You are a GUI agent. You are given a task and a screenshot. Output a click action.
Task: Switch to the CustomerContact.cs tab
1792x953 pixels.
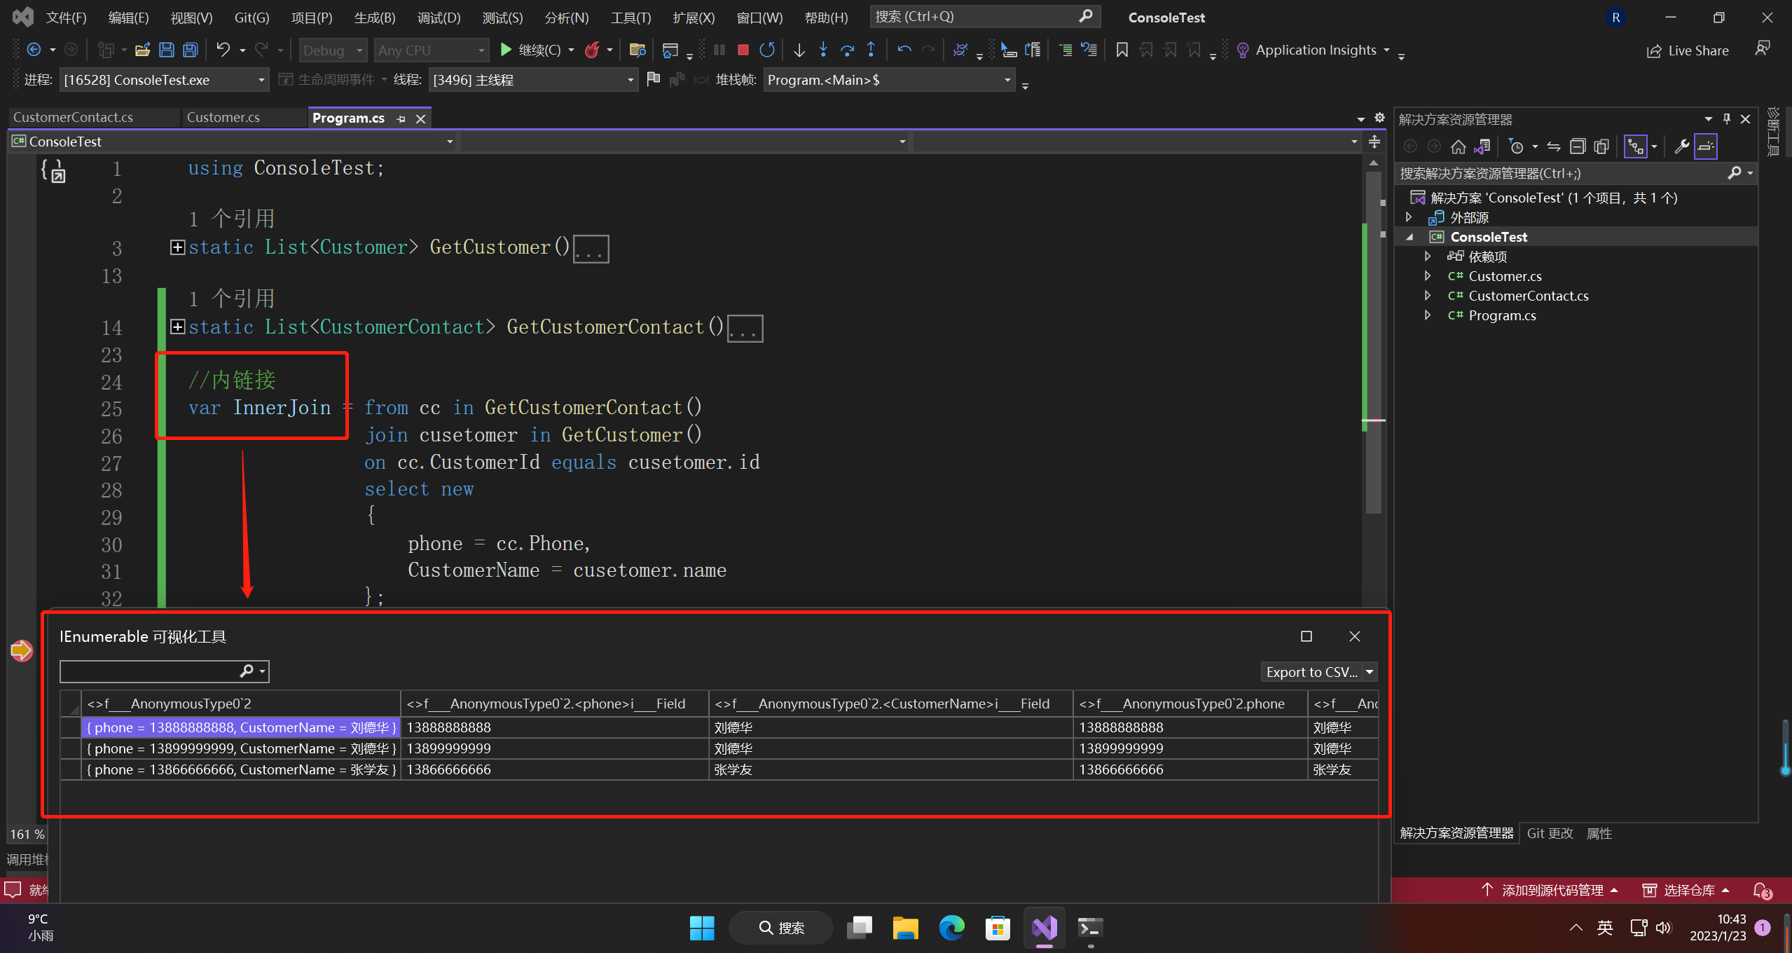pyautogui.click(x=73, y=117)
